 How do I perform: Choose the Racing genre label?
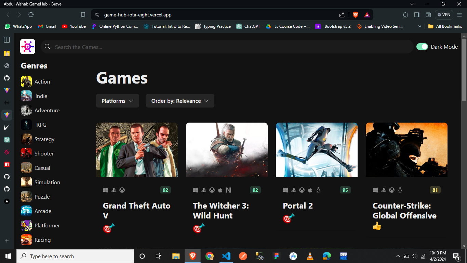42,240
